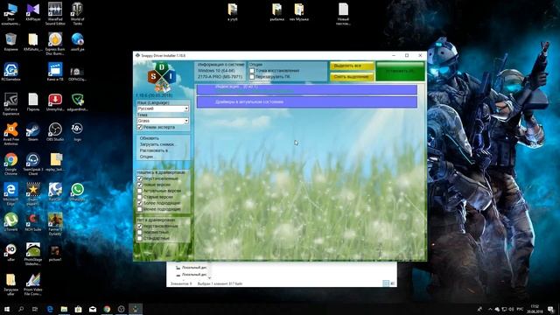This screenshot has width=560, height=315.
Task: Open the Task View taskbar button
Action: pos(35,309)
